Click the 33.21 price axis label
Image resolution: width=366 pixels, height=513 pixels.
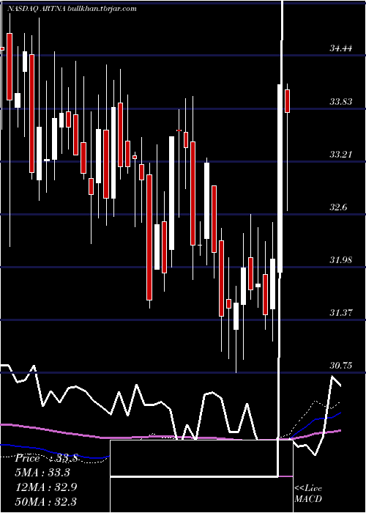click(341, 155)
